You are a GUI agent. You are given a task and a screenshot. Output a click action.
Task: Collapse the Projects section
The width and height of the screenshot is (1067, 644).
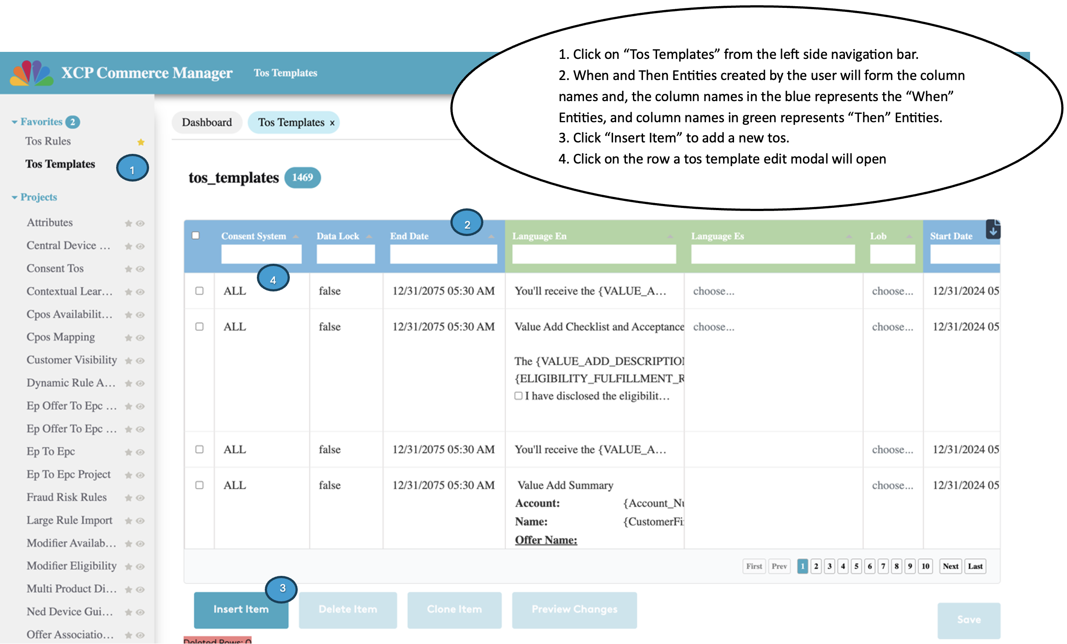15,198
